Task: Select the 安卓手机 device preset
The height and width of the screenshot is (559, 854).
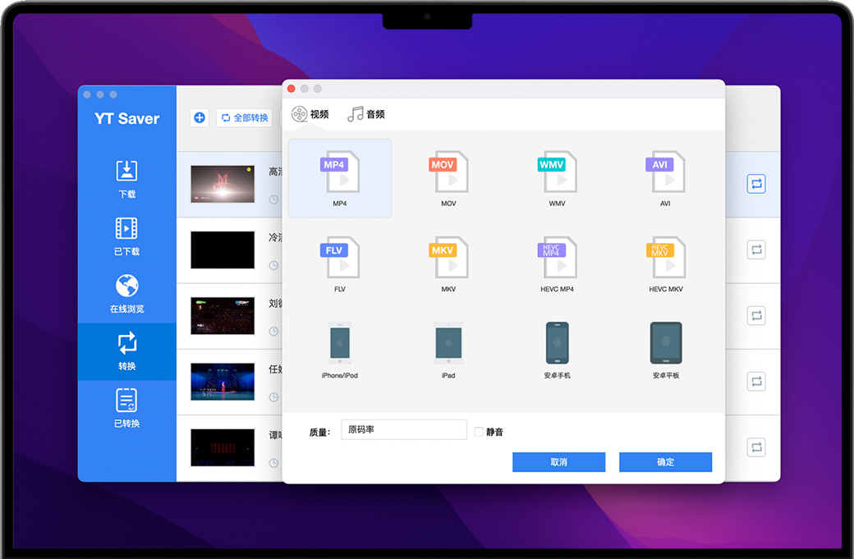Action: coord(557,343)
